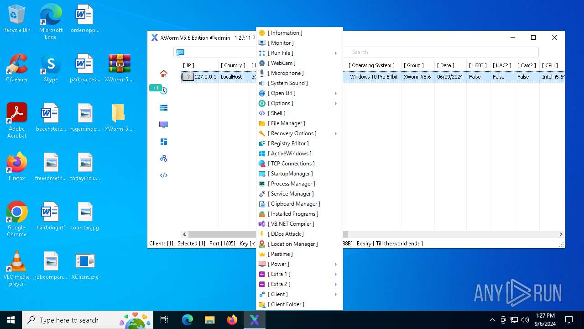Expand the Extra 2 submenu
The width and height of the screenshot is (584, 329).
point(335,284)
